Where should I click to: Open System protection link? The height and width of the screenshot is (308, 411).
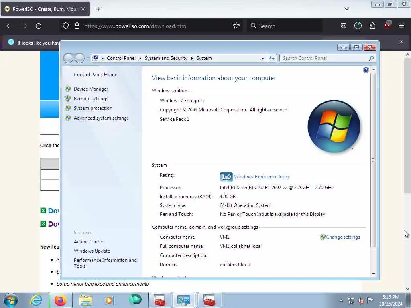93,108
